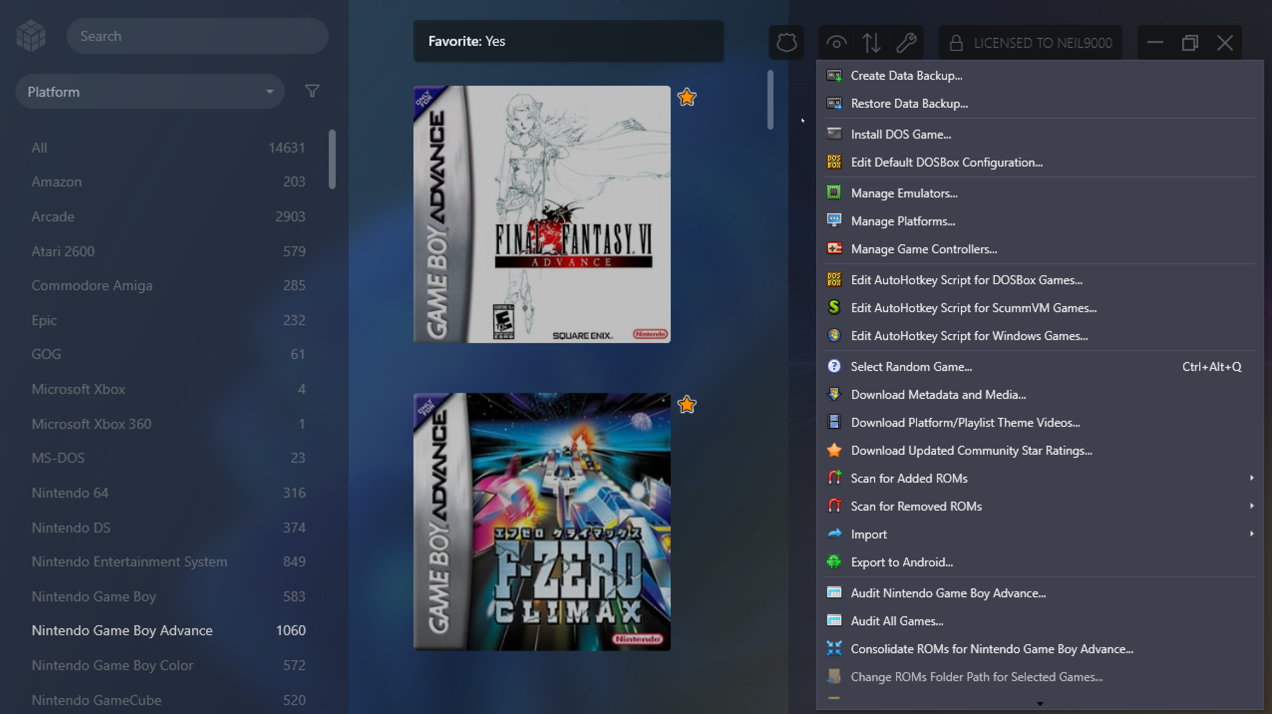Image resolution: width=1272 pixels, height=714 pixels.
Task: Click the Windows Games AutoHotkey icon
Action: [834, 335]
